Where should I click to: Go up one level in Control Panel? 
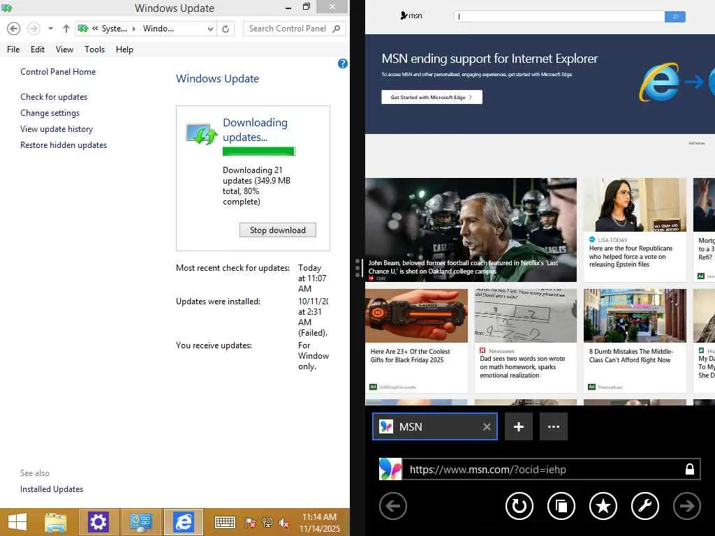pyautogui.click(x=66, y=29)
